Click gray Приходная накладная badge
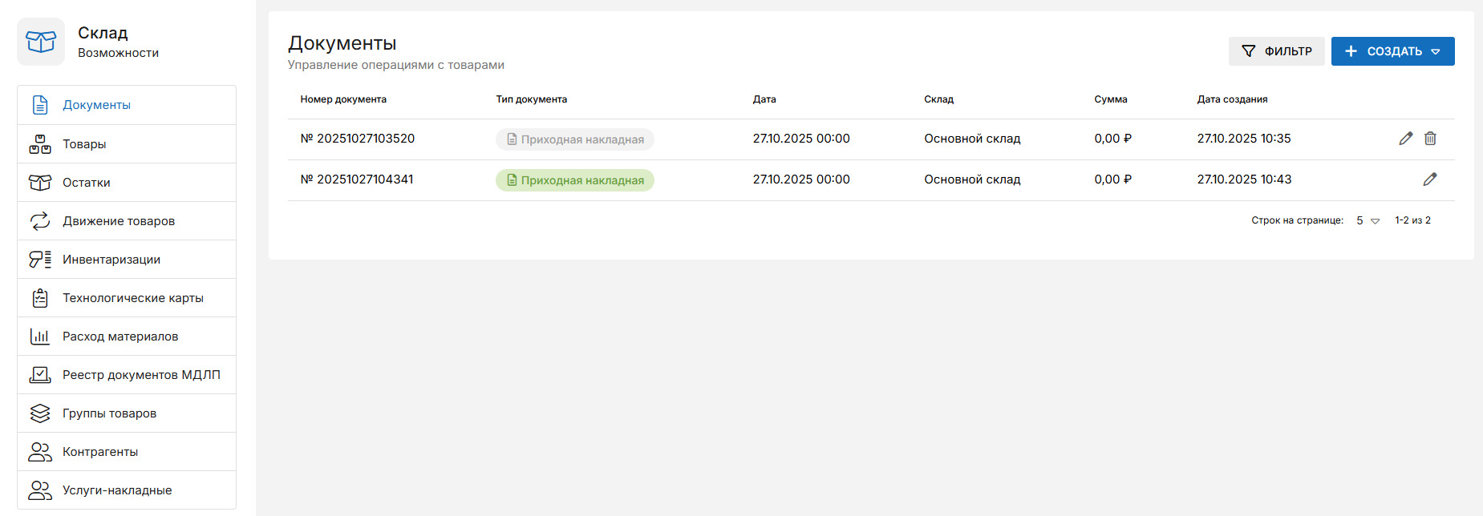Screen dimensions: 1483x516 pos(575,139)
